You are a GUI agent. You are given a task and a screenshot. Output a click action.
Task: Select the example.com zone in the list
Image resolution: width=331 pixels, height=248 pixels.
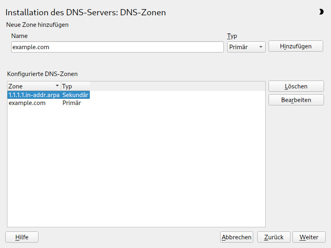point(27,103)
